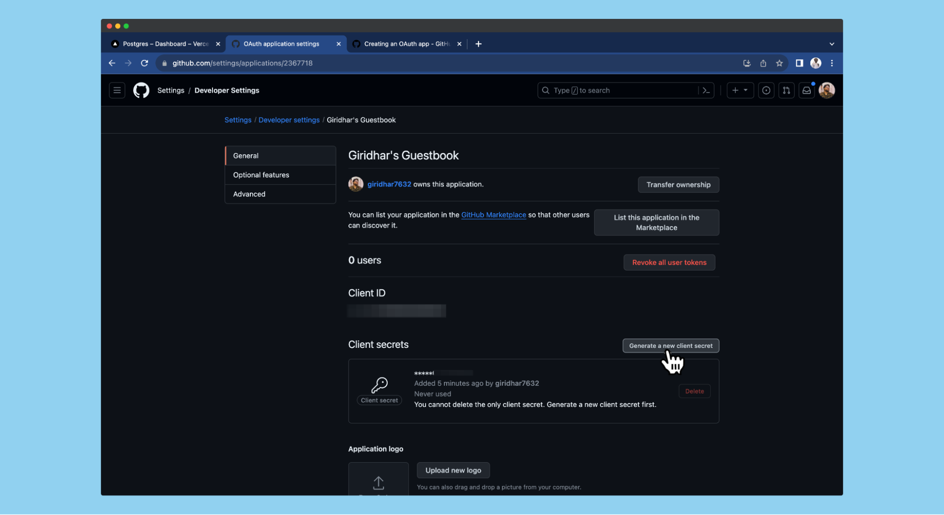Expand the tab list chevron in the browser
This screenshot has width=944, height=515.
pyautogui.click(x=832, y=44)
